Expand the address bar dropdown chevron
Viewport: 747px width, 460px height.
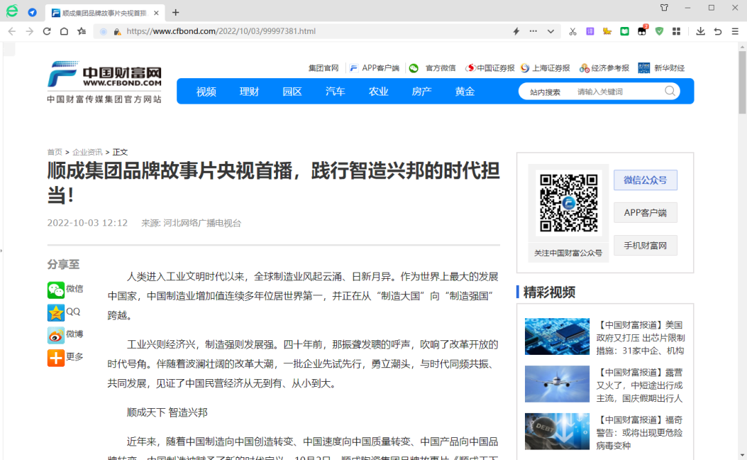point(551,31)
